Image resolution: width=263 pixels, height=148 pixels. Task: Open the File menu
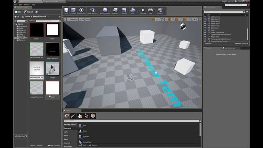(16, 5)
